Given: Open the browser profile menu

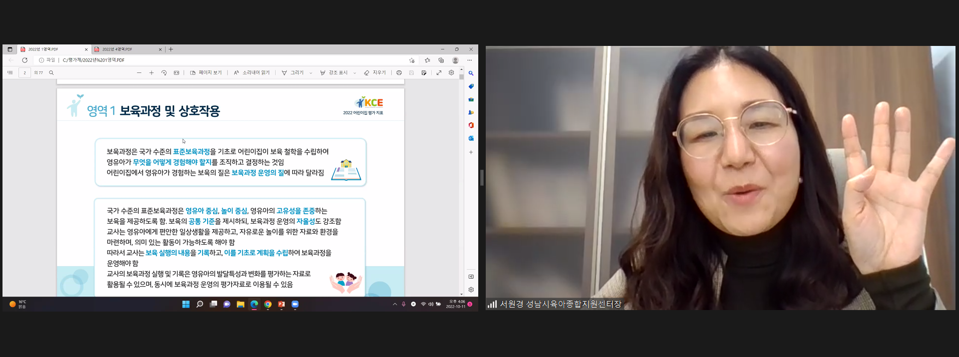Looking at the screenshot, I should pyautogui.click(x=455, y=60).
